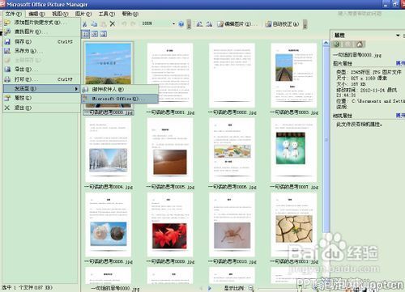Click the Undo arrow toolbar icon
This screenshot has height=292, width=405.
tap(124, 24)
